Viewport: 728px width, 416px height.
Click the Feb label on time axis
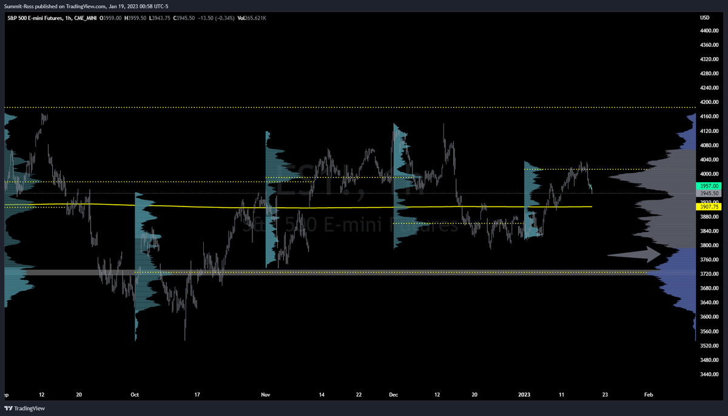pos(649,395)
